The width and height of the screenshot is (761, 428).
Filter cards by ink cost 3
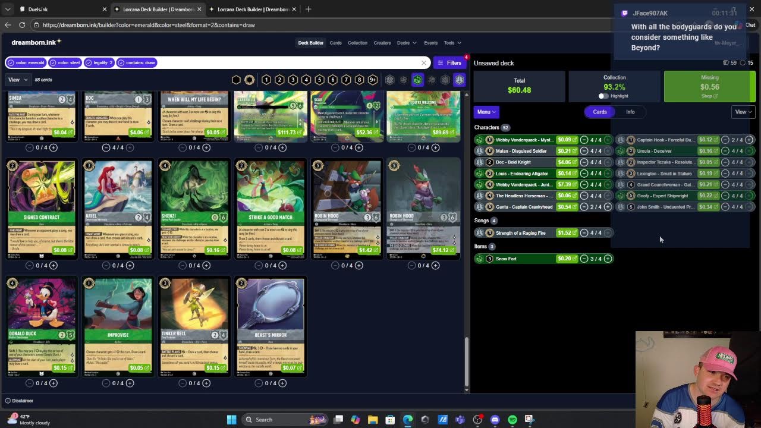click(x=293, y=80)
